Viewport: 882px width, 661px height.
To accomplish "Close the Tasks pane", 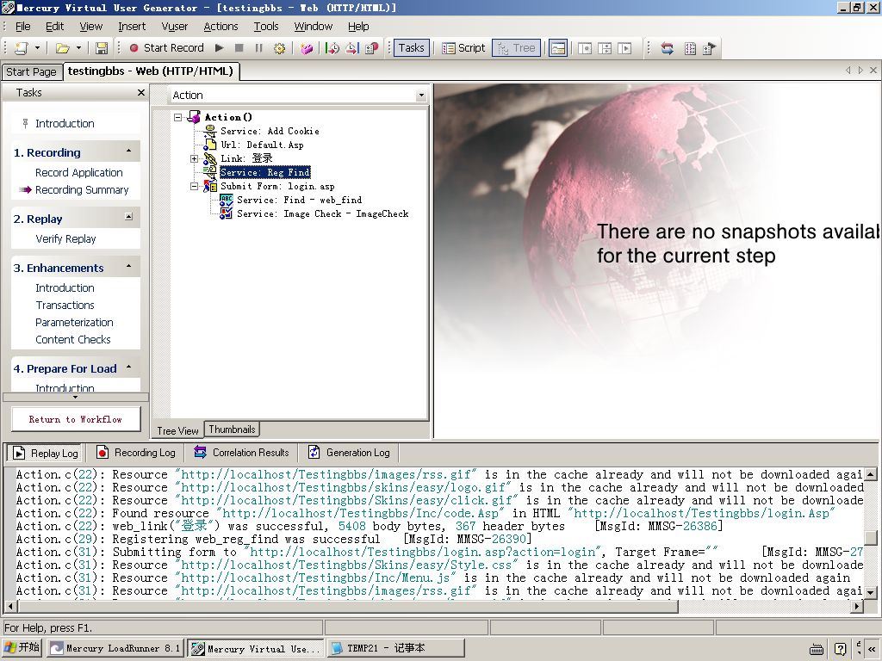I will click(141, 93).
